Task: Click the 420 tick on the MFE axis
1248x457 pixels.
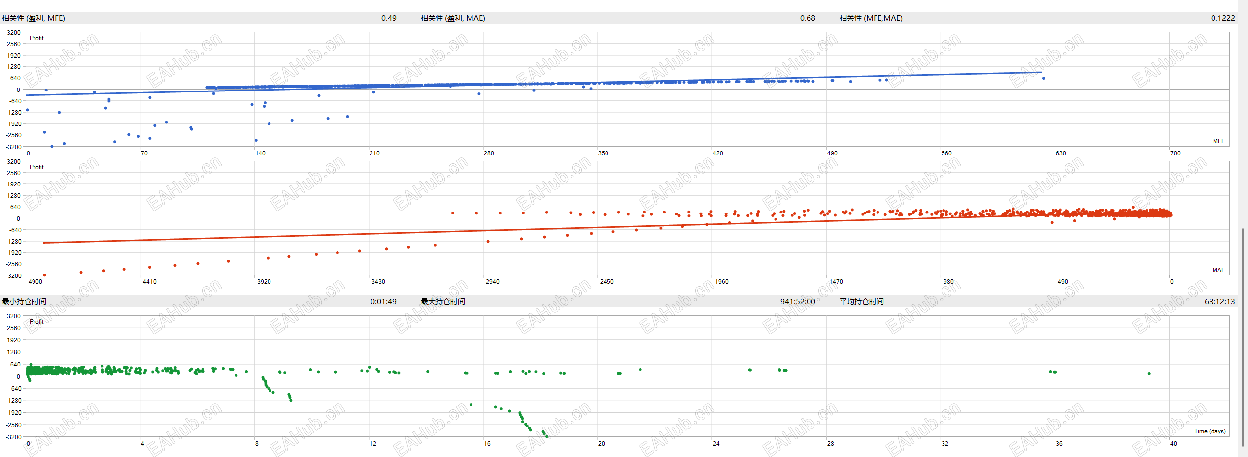Action: (718, 153)
